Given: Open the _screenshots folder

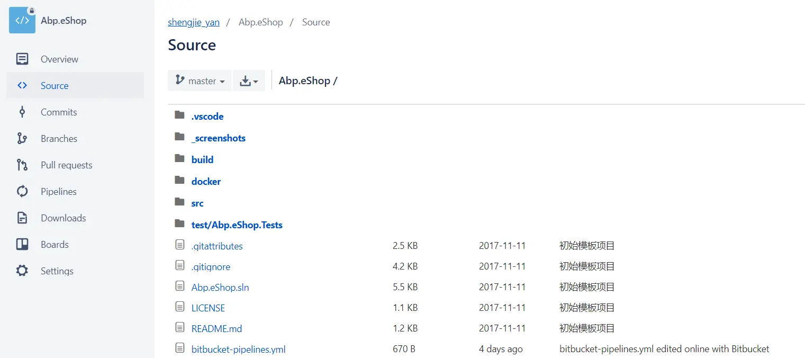Looking at the screenshot, I should (219, 138).
